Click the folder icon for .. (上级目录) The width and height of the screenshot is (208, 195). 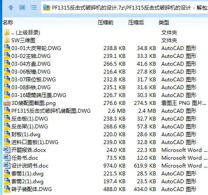point(7,32)
